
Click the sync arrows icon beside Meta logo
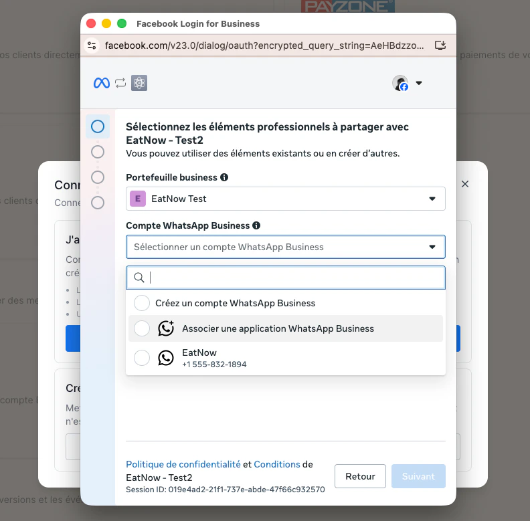(120, 83)
